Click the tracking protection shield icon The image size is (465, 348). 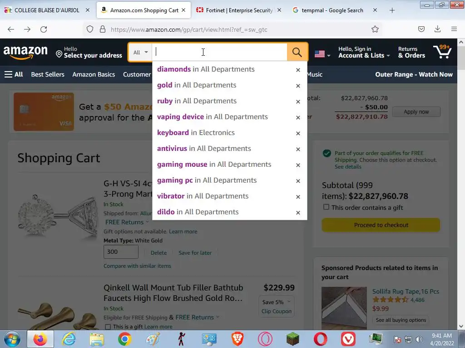[x=90, y=29]
